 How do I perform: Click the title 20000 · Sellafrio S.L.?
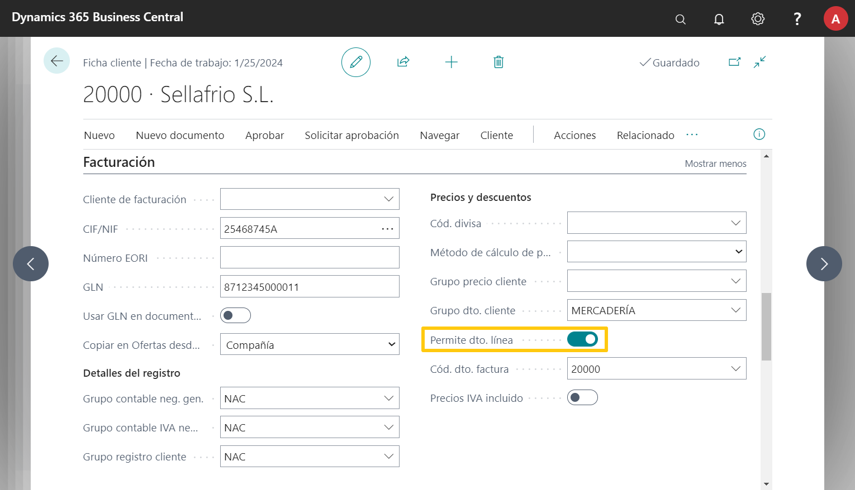(x=178, y=94)
